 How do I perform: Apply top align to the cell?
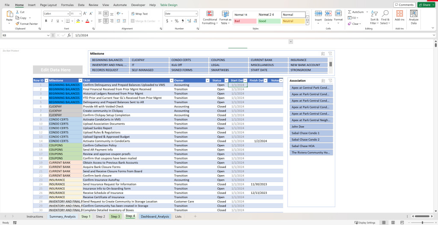coord(100,13)
